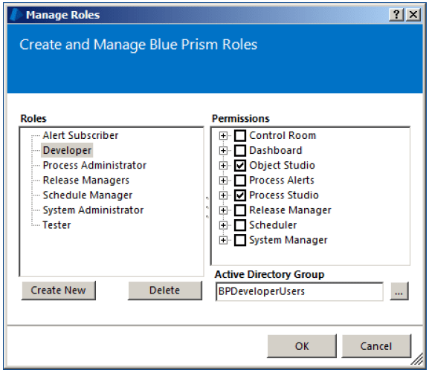The width and height of the screenshot is (429, 373).
Task: Enable the Control Room permission checkbox
Action: tap(240, 136)
